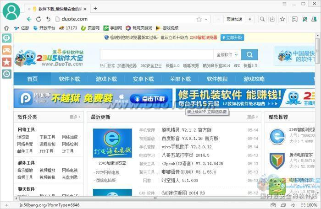This screenshot has width=321, height=209.
Task: Click the 2345智能浏览器 red link
Action: point(203,38)
